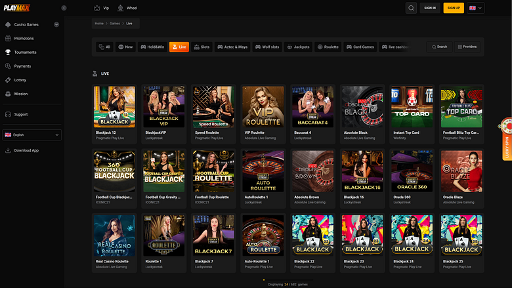Viewport: 512px width, 288px height.
Task: Select the Roulette category tab
Action: [x=328, y=47]
